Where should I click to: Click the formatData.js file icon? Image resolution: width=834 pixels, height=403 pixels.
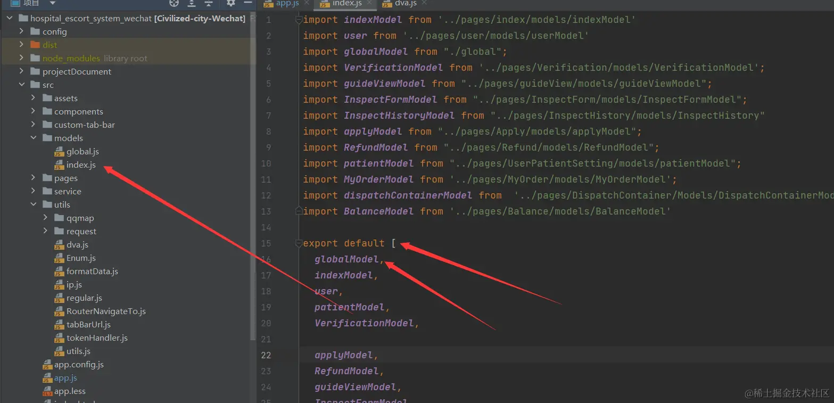pyautogui.click(x=59, y=272)
